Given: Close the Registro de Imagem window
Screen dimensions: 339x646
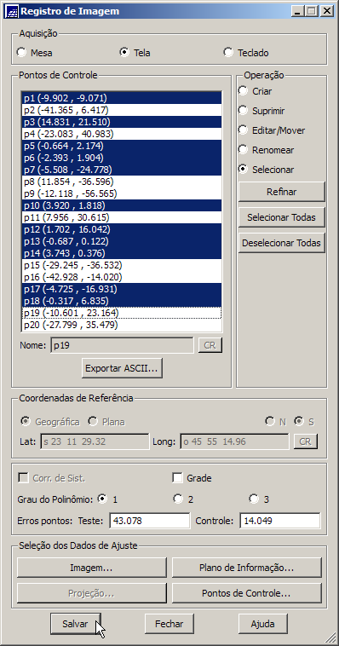Looking at the screenshot, I should click(x=326, y=12).
